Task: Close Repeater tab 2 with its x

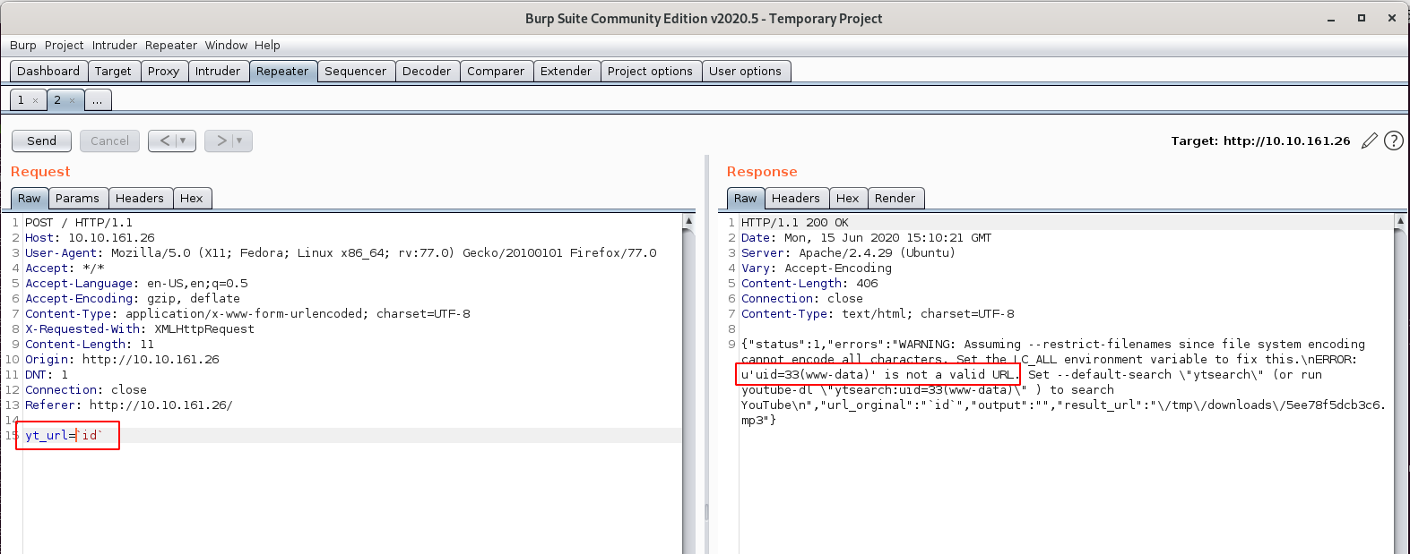Action: [x=73, y=101]
